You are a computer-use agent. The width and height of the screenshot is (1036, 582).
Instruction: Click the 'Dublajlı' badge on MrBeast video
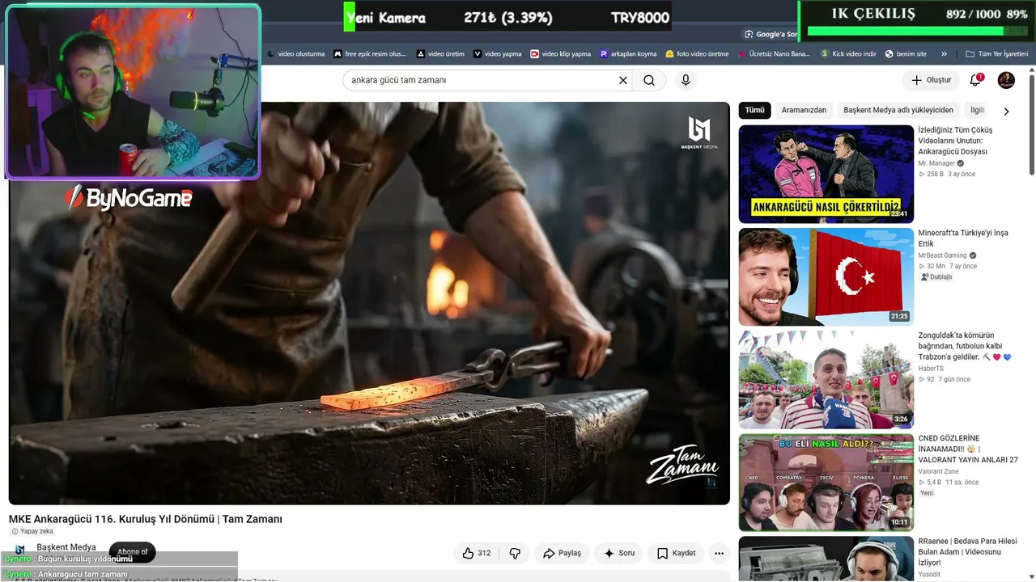point(936,277)
